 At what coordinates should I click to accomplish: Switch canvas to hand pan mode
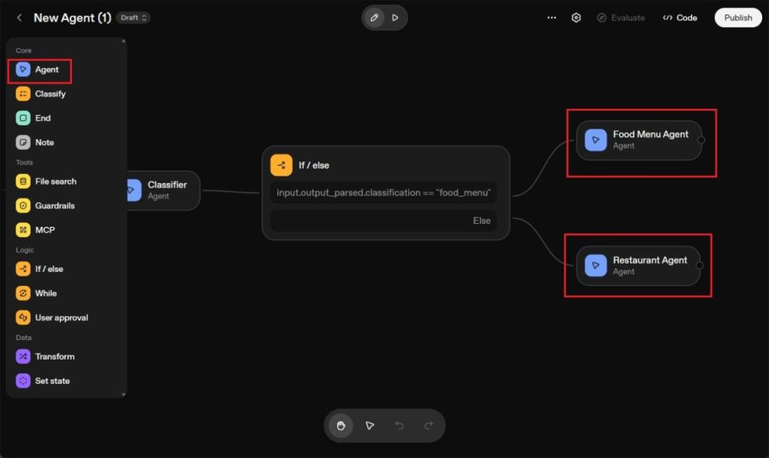coord(340,426)
